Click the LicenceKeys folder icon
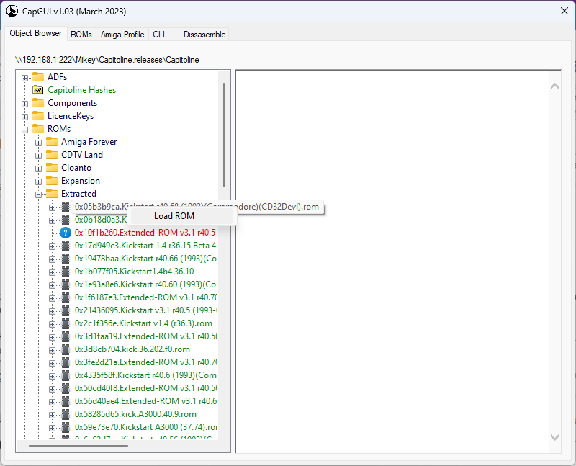The width and height of the screenshot is (576, 466). [38, 116]
